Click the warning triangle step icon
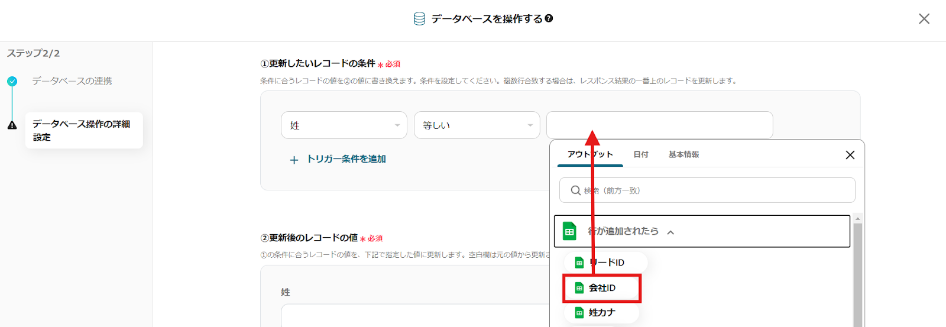This screenshot has width=946, height=327. click(x=12, y=125)
